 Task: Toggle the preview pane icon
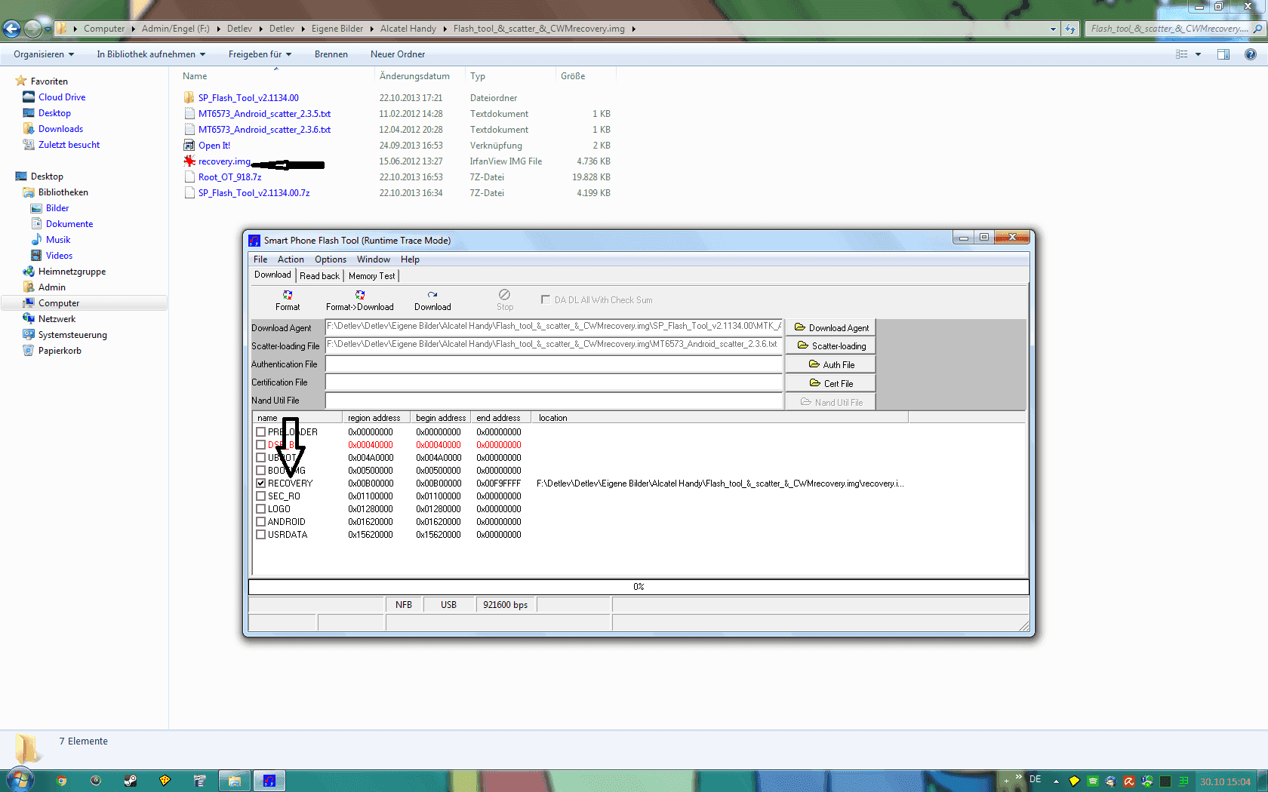pos(1223,54)
